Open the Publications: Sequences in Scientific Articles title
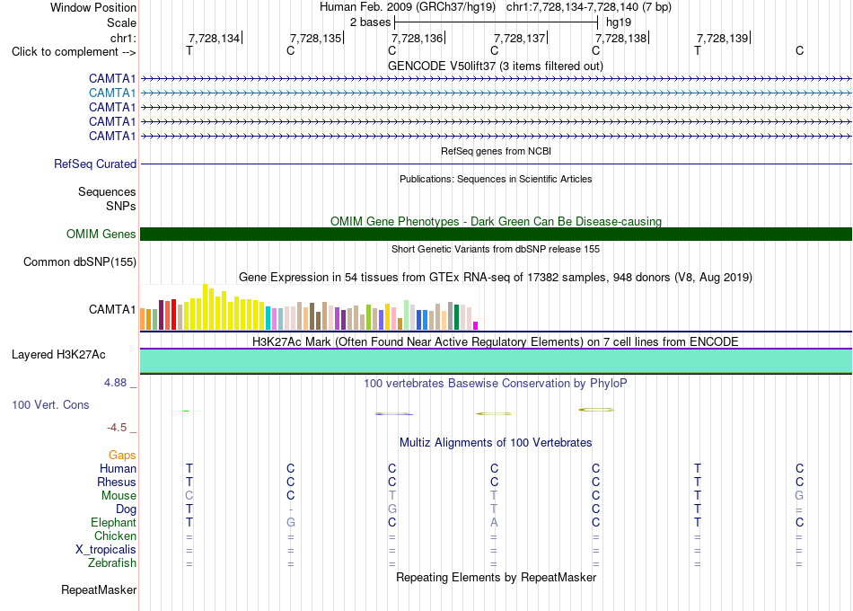Image resolution: width=853 pixels, height=611 pixels. click(496, 179)
